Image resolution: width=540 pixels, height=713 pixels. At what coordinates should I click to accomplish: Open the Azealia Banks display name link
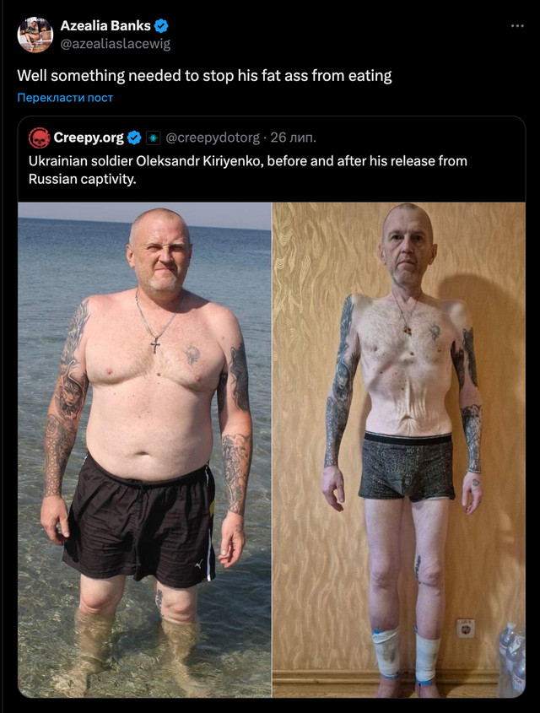coord(105,26)
